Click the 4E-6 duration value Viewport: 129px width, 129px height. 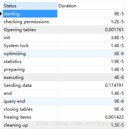pyautogui.click(x=91, y=78)
